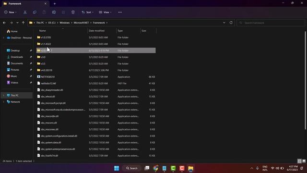Select sbs_iehost.dll file
The image size is (307, 173).
[96, 97]
